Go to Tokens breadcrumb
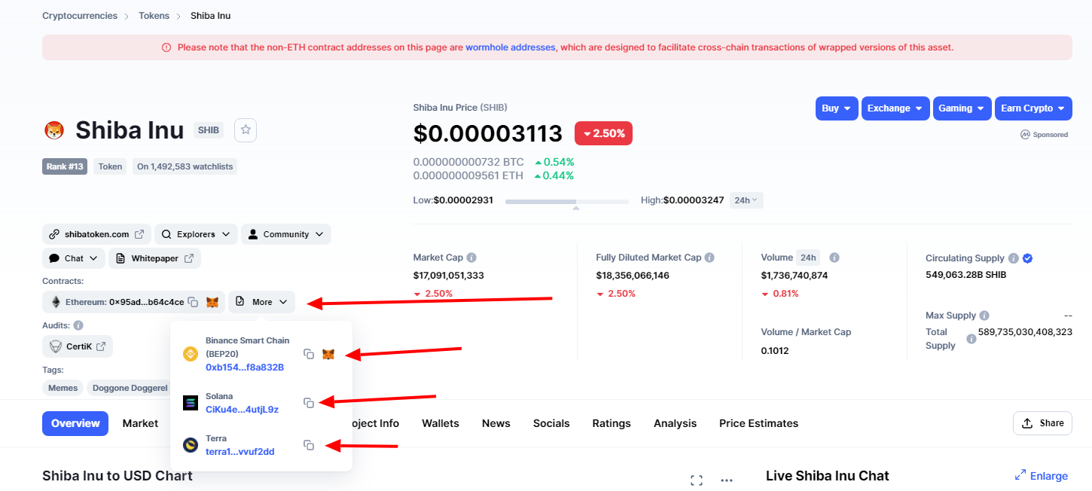This screenshot has height=491, width=1092. 154,16
